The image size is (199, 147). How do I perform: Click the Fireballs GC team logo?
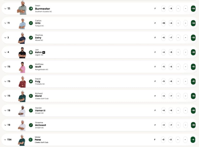click(31, 81)
